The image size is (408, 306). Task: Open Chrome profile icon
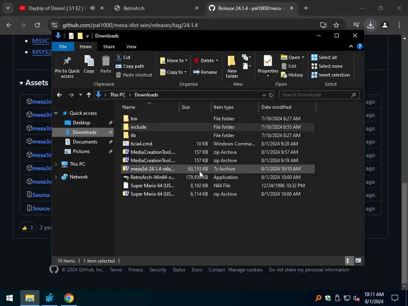(385, 25)
